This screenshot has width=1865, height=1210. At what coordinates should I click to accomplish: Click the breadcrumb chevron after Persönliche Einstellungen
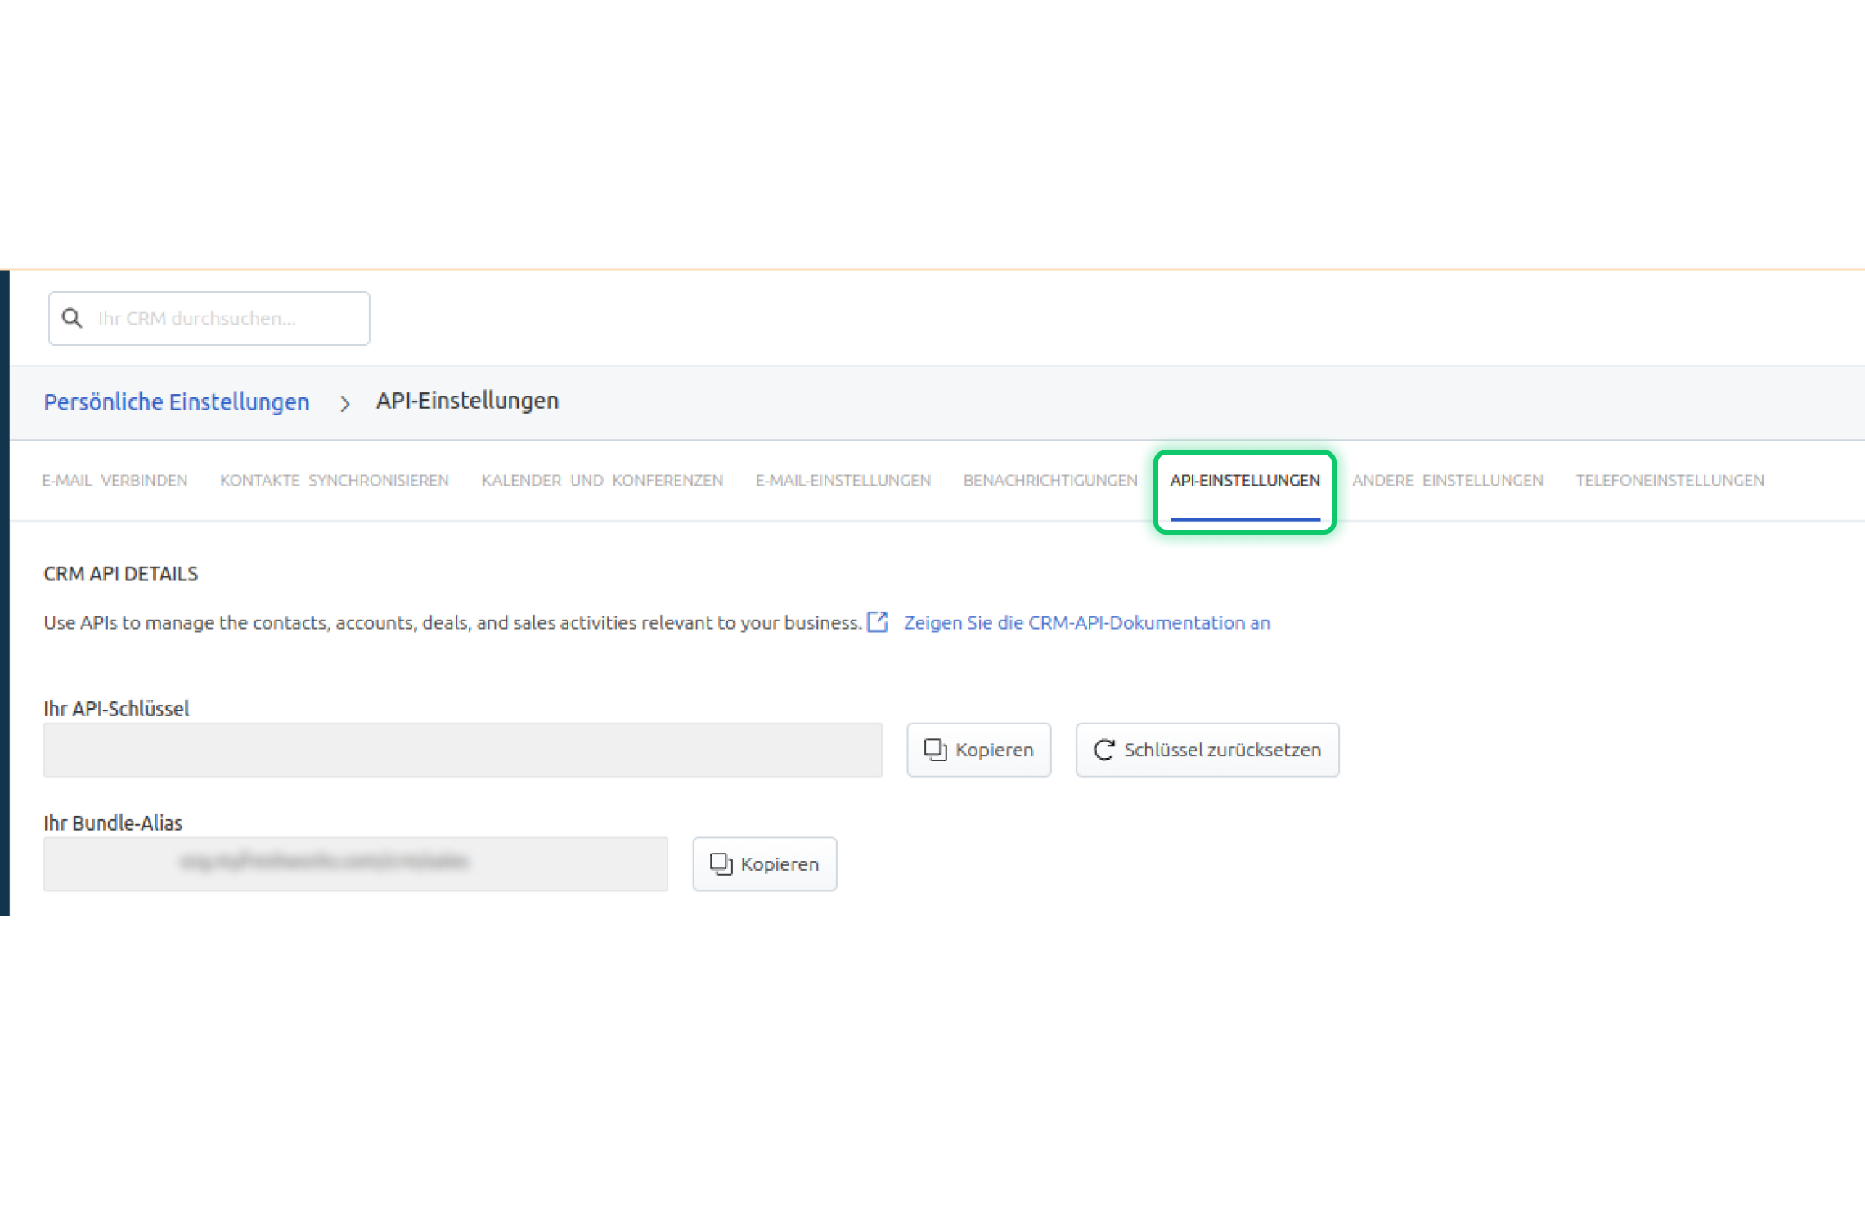(x=344, y=402)
